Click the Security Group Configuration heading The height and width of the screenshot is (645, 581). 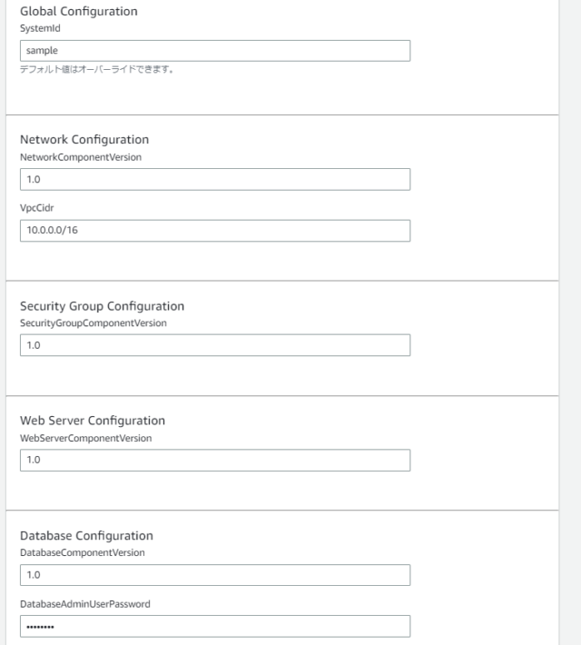coord(102,306)
